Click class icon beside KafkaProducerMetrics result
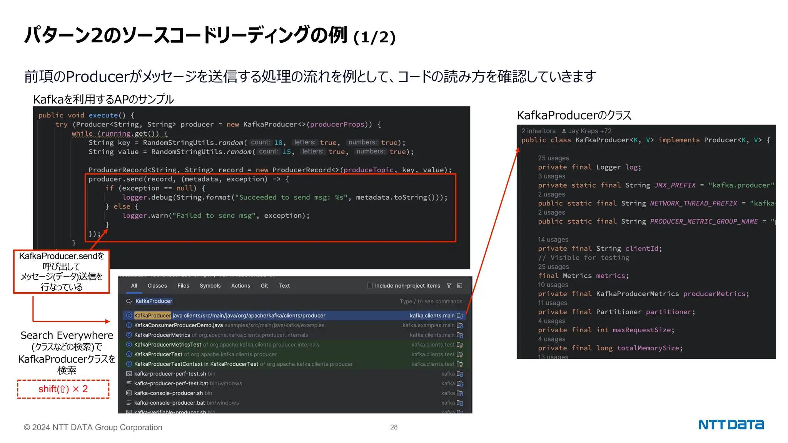788x443 pixels. pos(129,335)
